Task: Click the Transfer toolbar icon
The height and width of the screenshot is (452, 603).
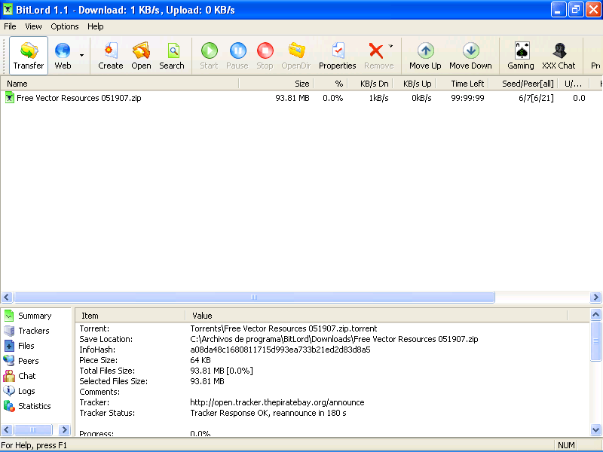Action: 29,56
